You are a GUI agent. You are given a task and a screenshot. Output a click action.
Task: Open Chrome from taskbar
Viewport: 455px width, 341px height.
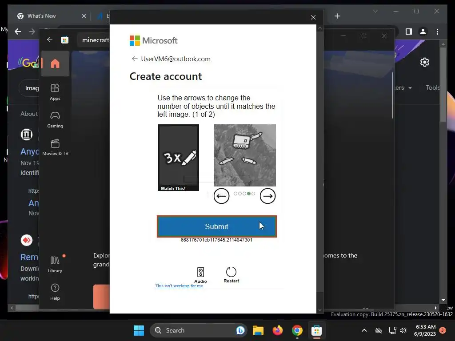click(297, 330)
